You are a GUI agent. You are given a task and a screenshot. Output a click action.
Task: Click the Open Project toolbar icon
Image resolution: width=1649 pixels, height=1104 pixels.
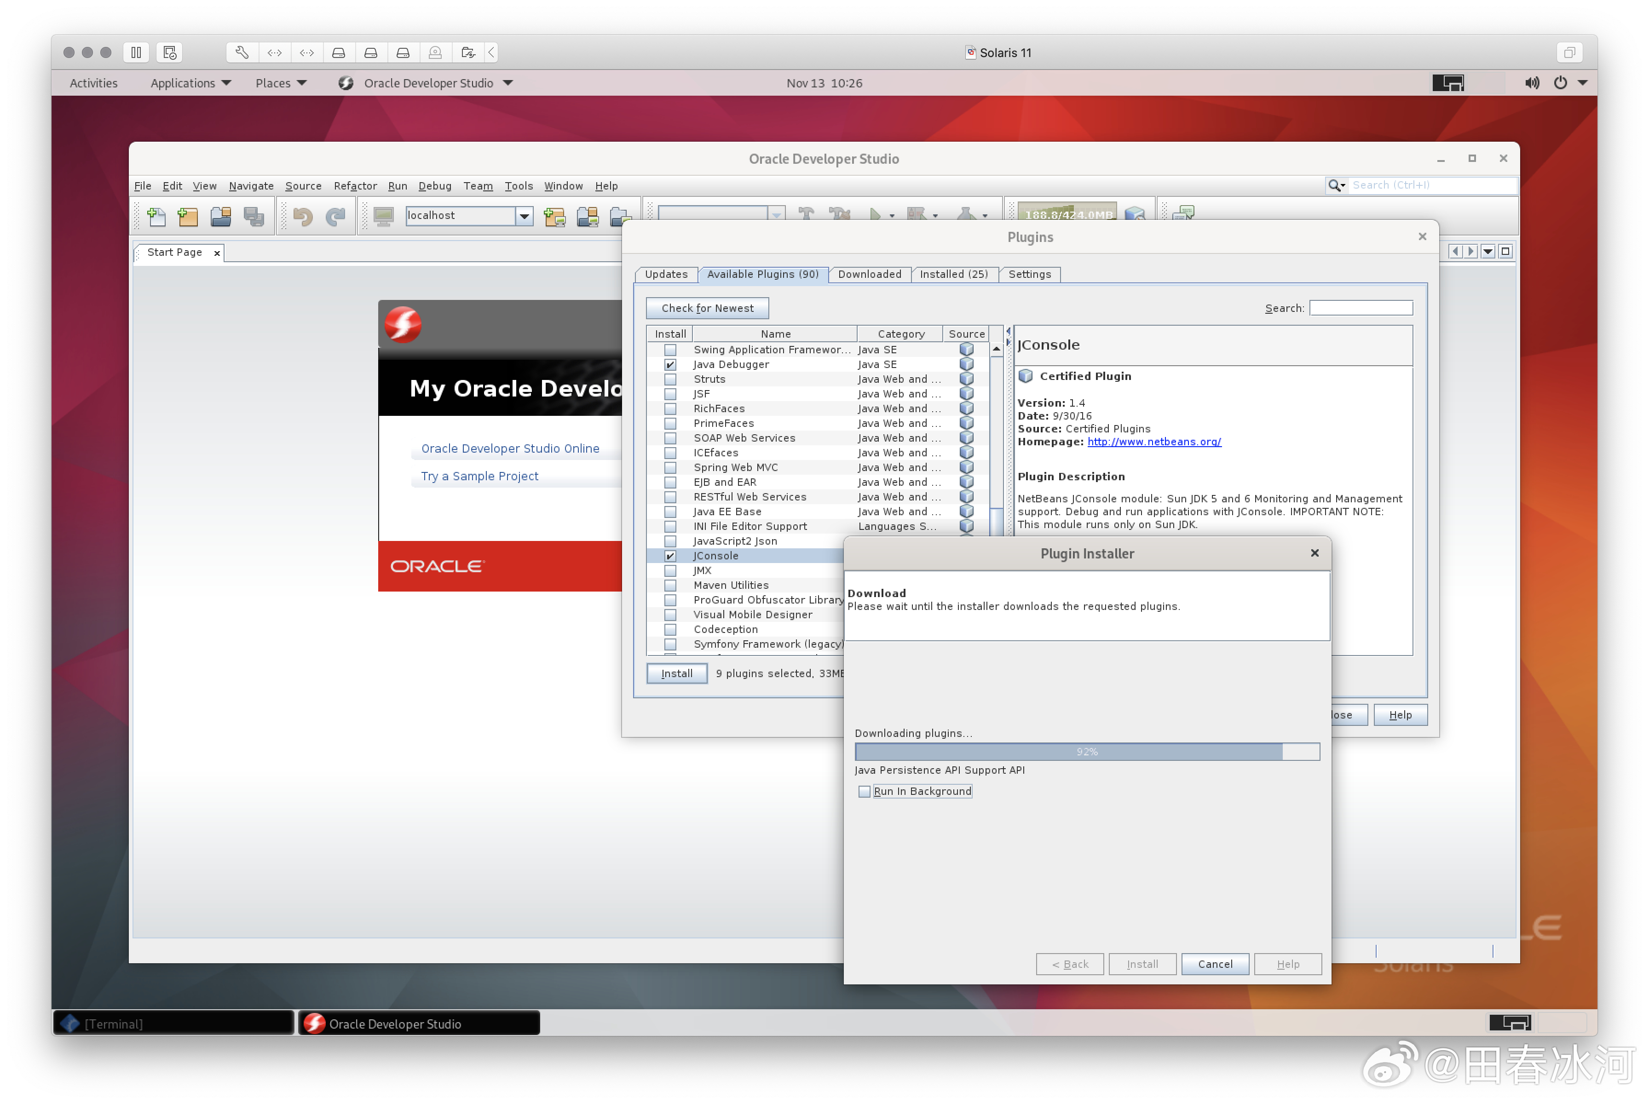221,216
